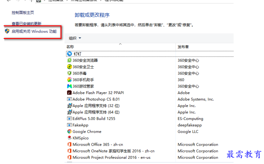Select Apple 应用程序支持 (32 位) name
The height and width of the screenshot is (164, 264).
click(x=96, y=105)
